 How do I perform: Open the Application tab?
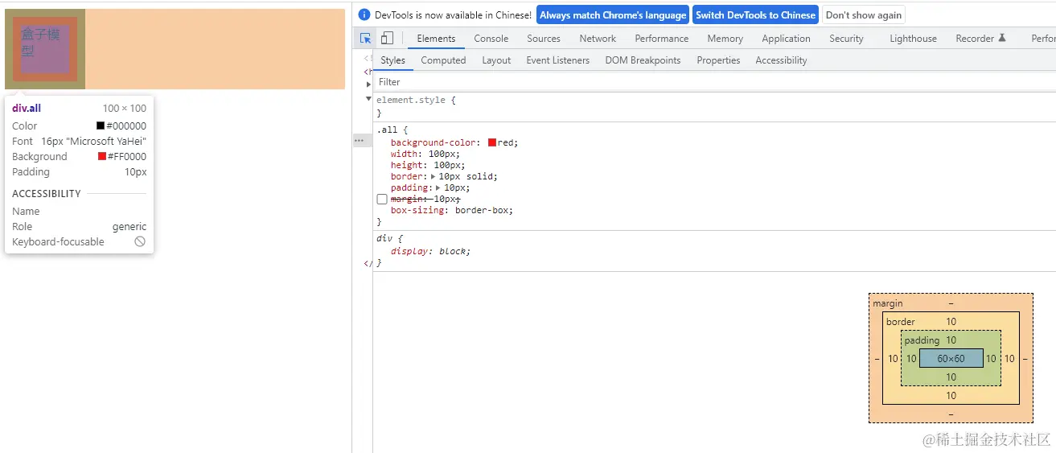787,39
